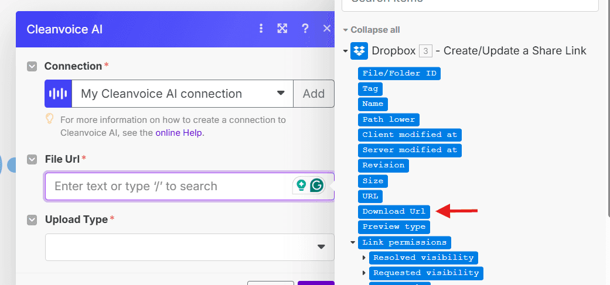Expand the Resolved visibility item
610x285 pixels.
pyautogui.click(x=364, y=257)
